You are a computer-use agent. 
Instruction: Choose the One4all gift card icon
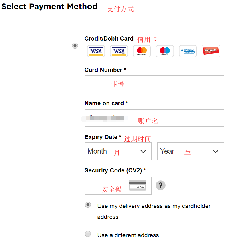coord(211,51)
